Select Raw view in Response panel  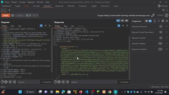click(x=65, y=26)
